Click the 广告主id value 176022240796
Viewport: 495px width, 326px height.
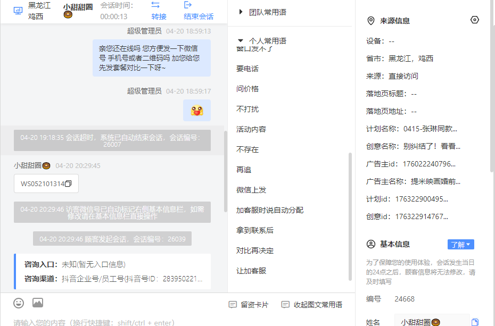click(x=429, y=164)
